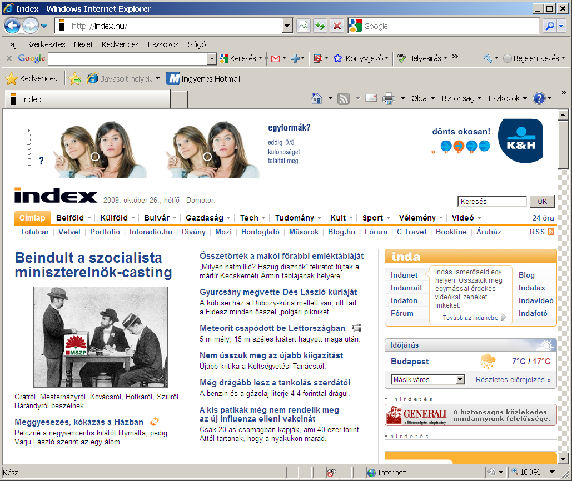Open address bar dropdown arrow
Screen dimensions: 572x481
pyautogui.click(x=287, y=26)
